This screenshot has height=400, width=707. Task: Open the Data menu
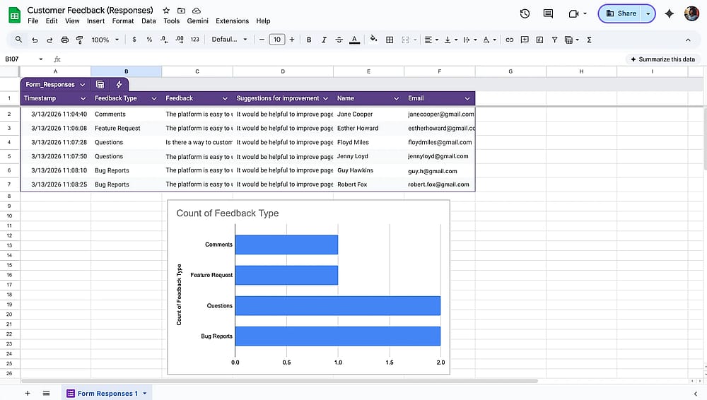pos(148,20)
